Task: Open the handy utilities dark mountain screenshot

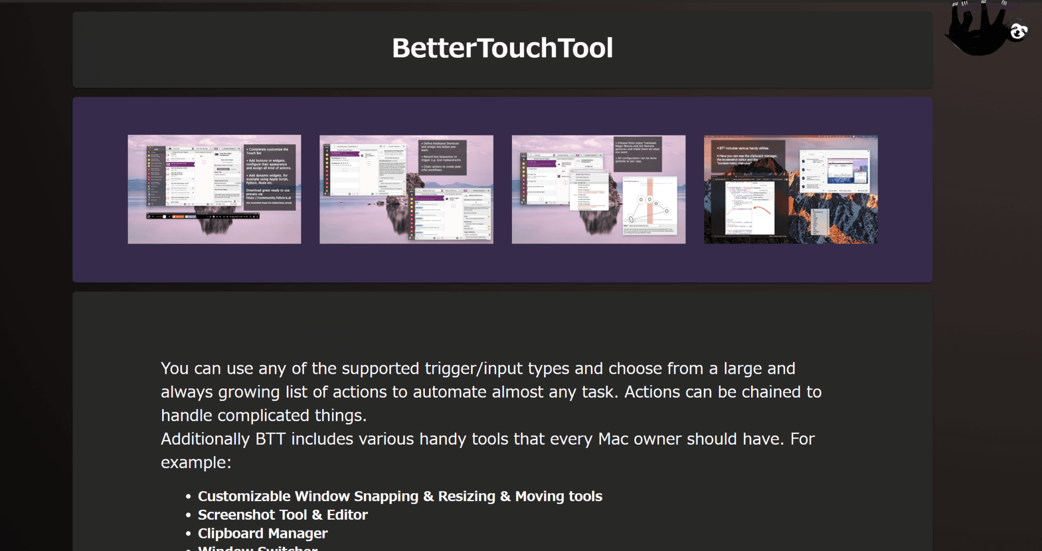Action: coord(791,189)
